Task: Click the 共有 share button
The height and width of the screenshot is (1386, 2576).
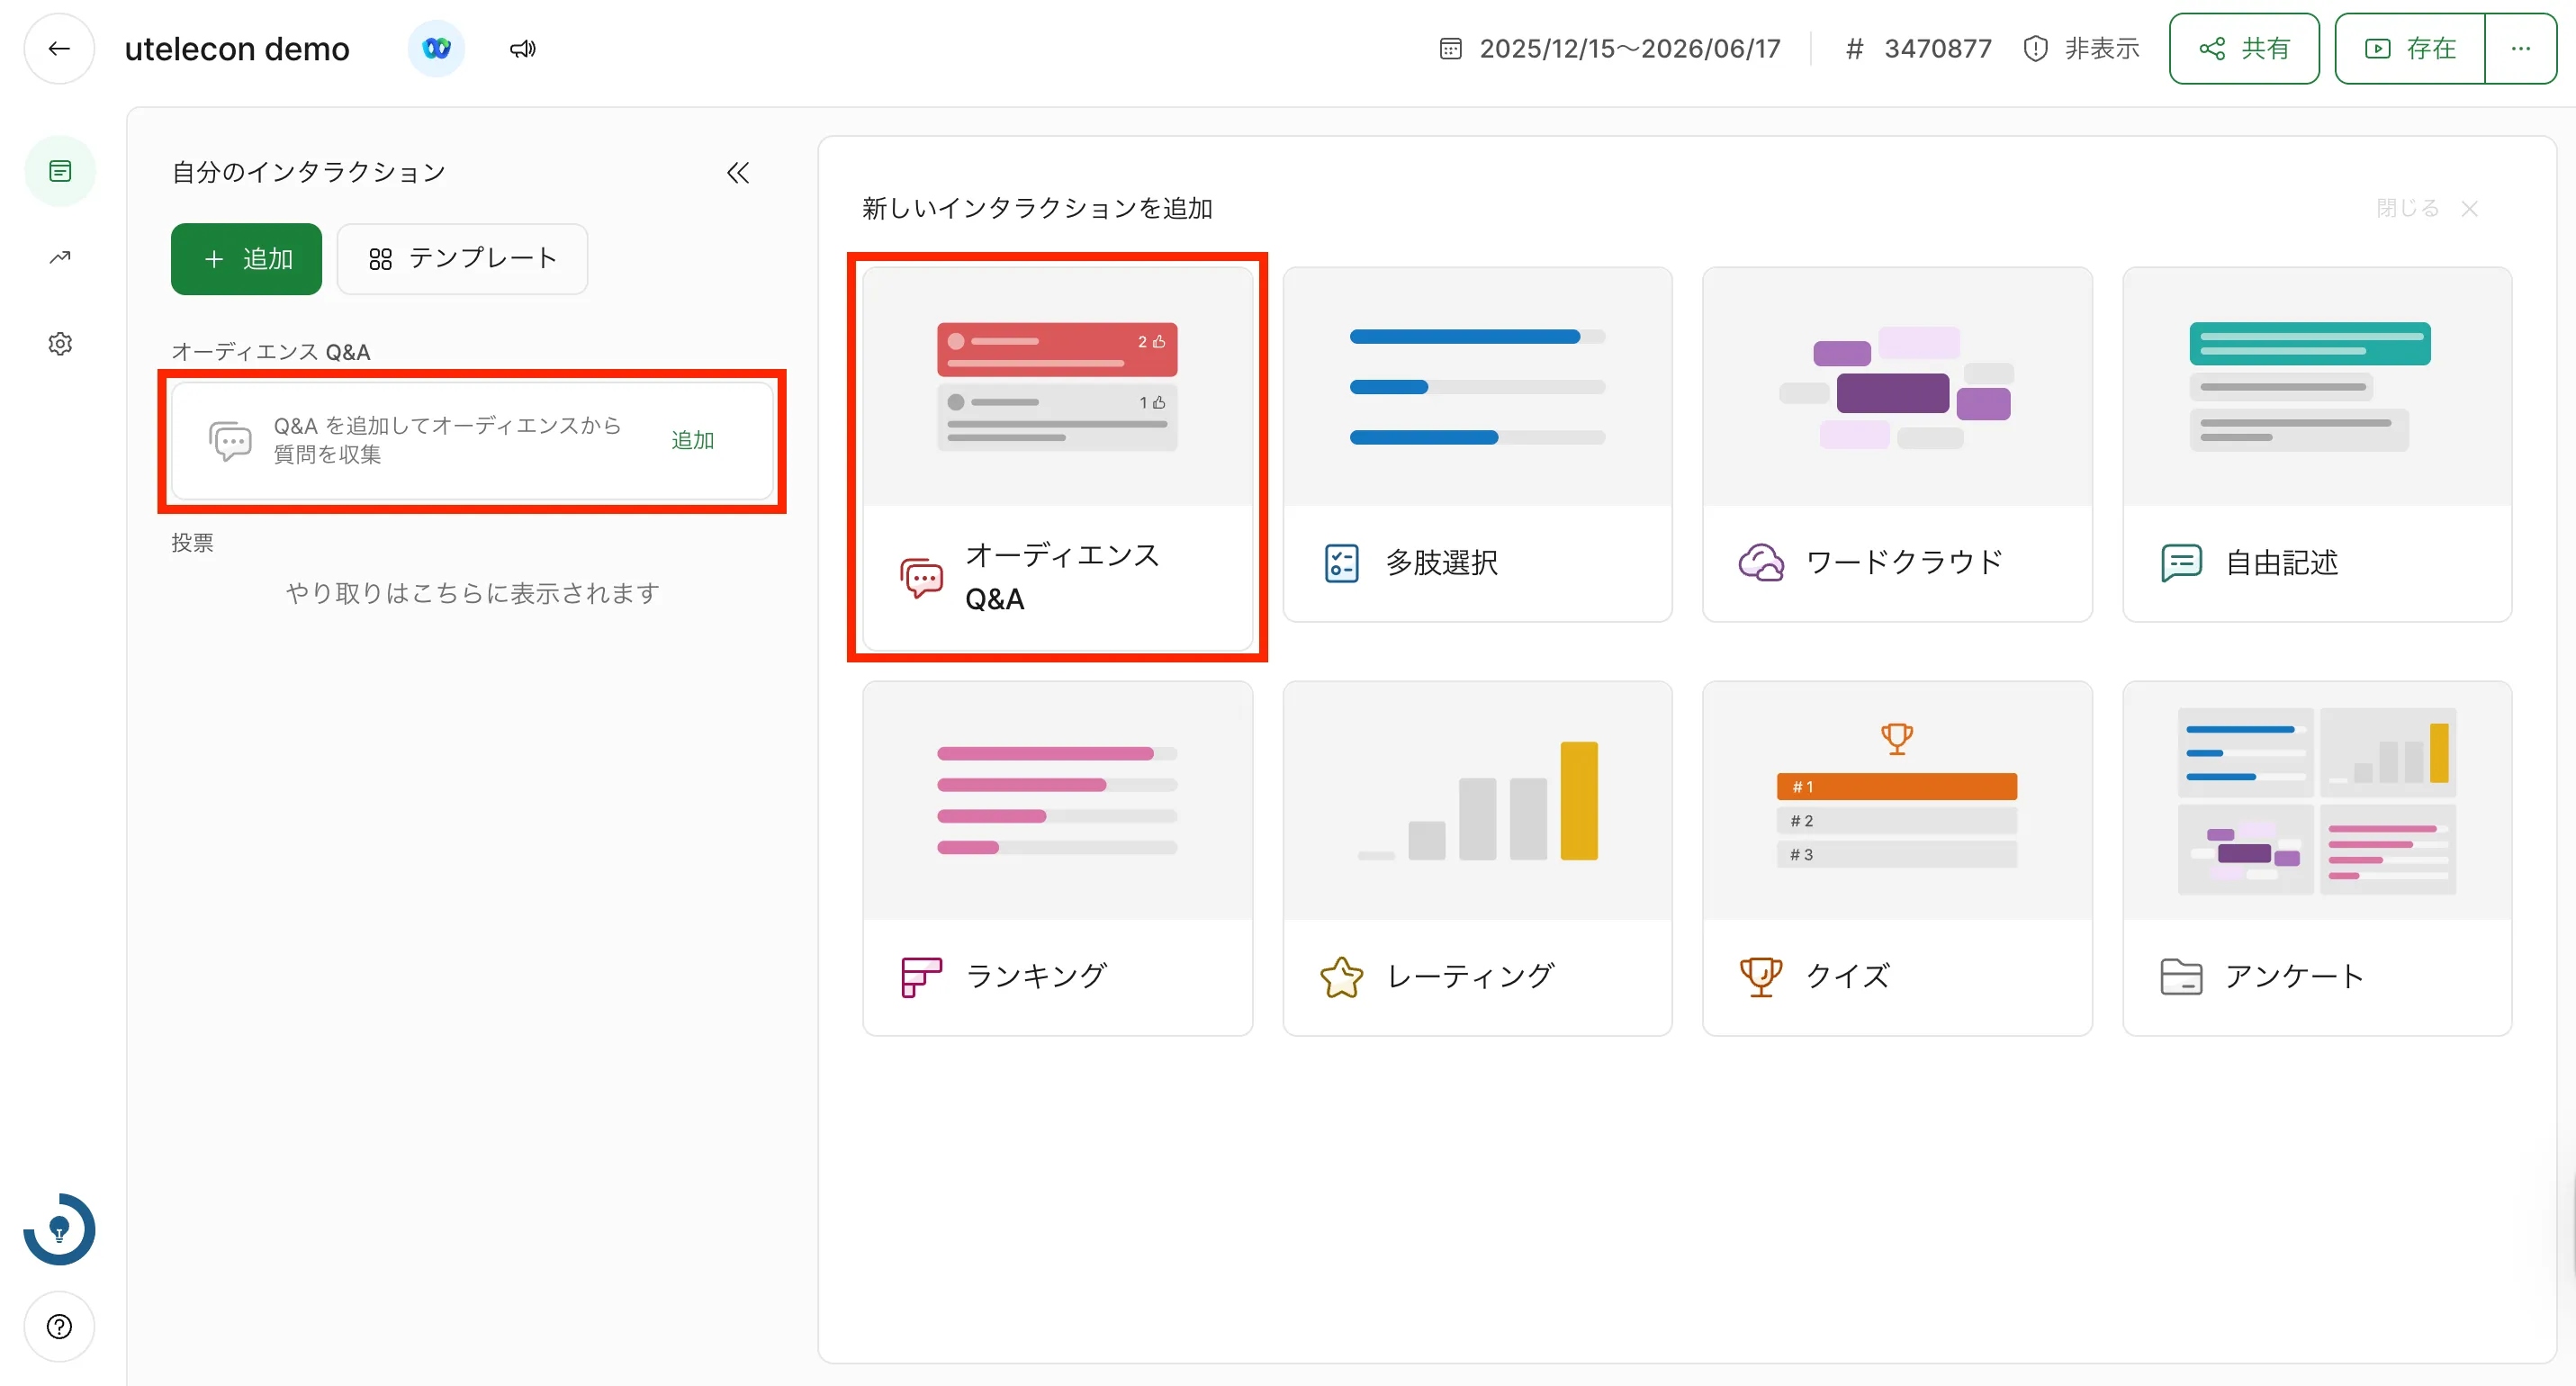Action: 2243,48
